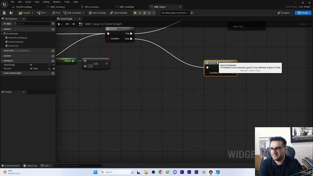313x176 pixels.
Task: Click the My Blueprint search field
Action: click(32, 23)
